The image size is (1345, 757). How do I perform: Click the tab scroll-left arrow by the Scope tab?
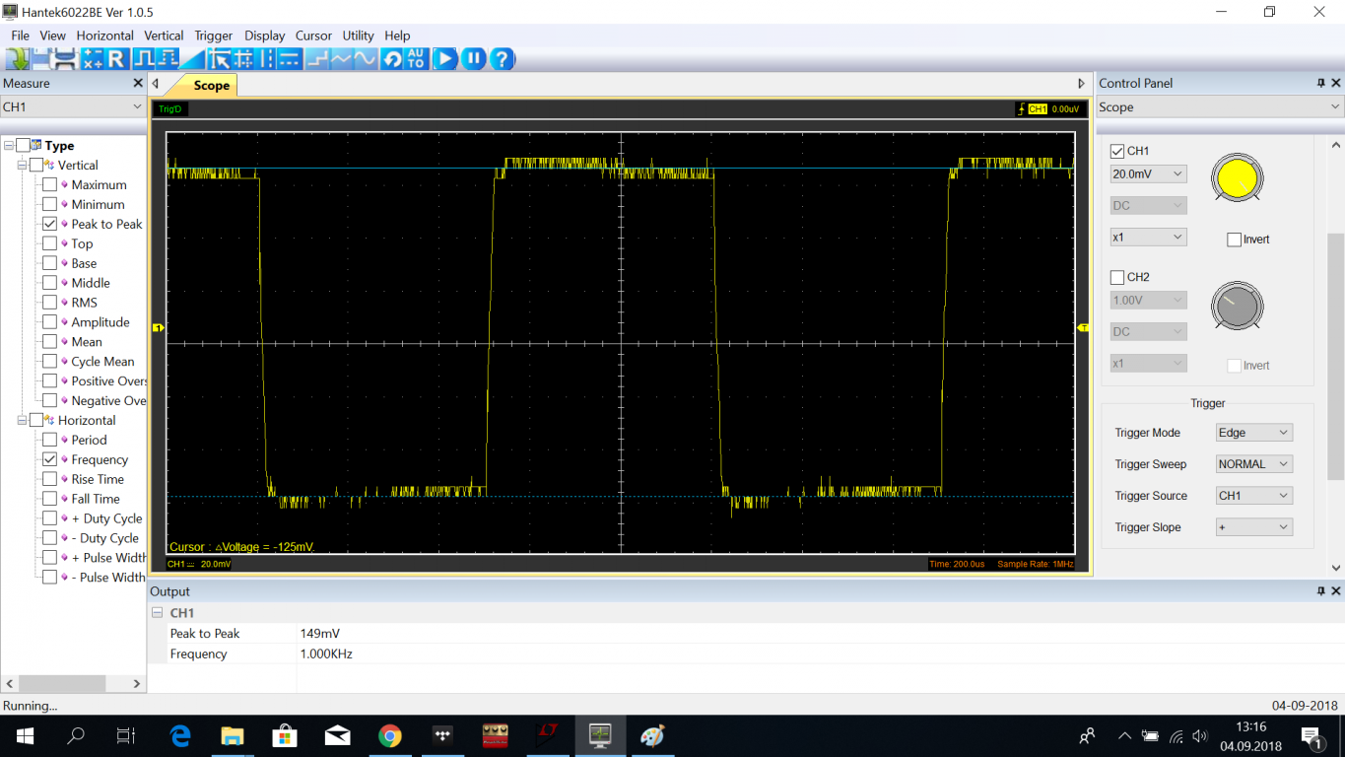click(x=156, y=84)
